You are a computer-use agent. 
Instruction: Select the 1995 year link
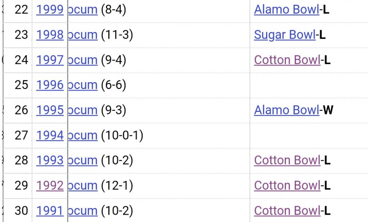coord(50,110)
